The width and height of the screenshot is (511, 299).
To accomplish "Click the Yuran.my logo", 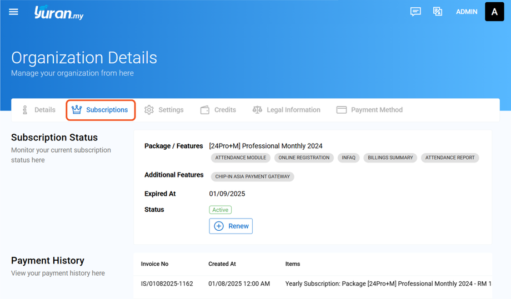I will (58, 13).
